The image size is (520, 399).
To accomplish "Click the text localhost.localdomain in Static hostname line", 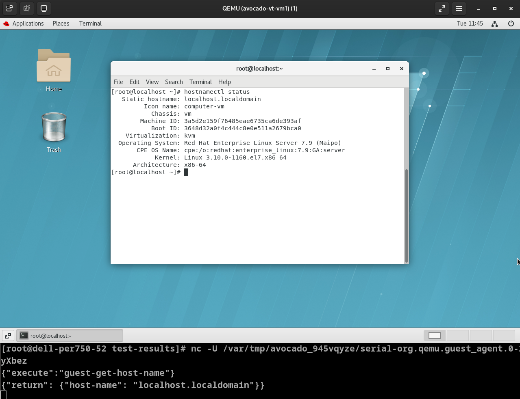I will coord(222,99).
